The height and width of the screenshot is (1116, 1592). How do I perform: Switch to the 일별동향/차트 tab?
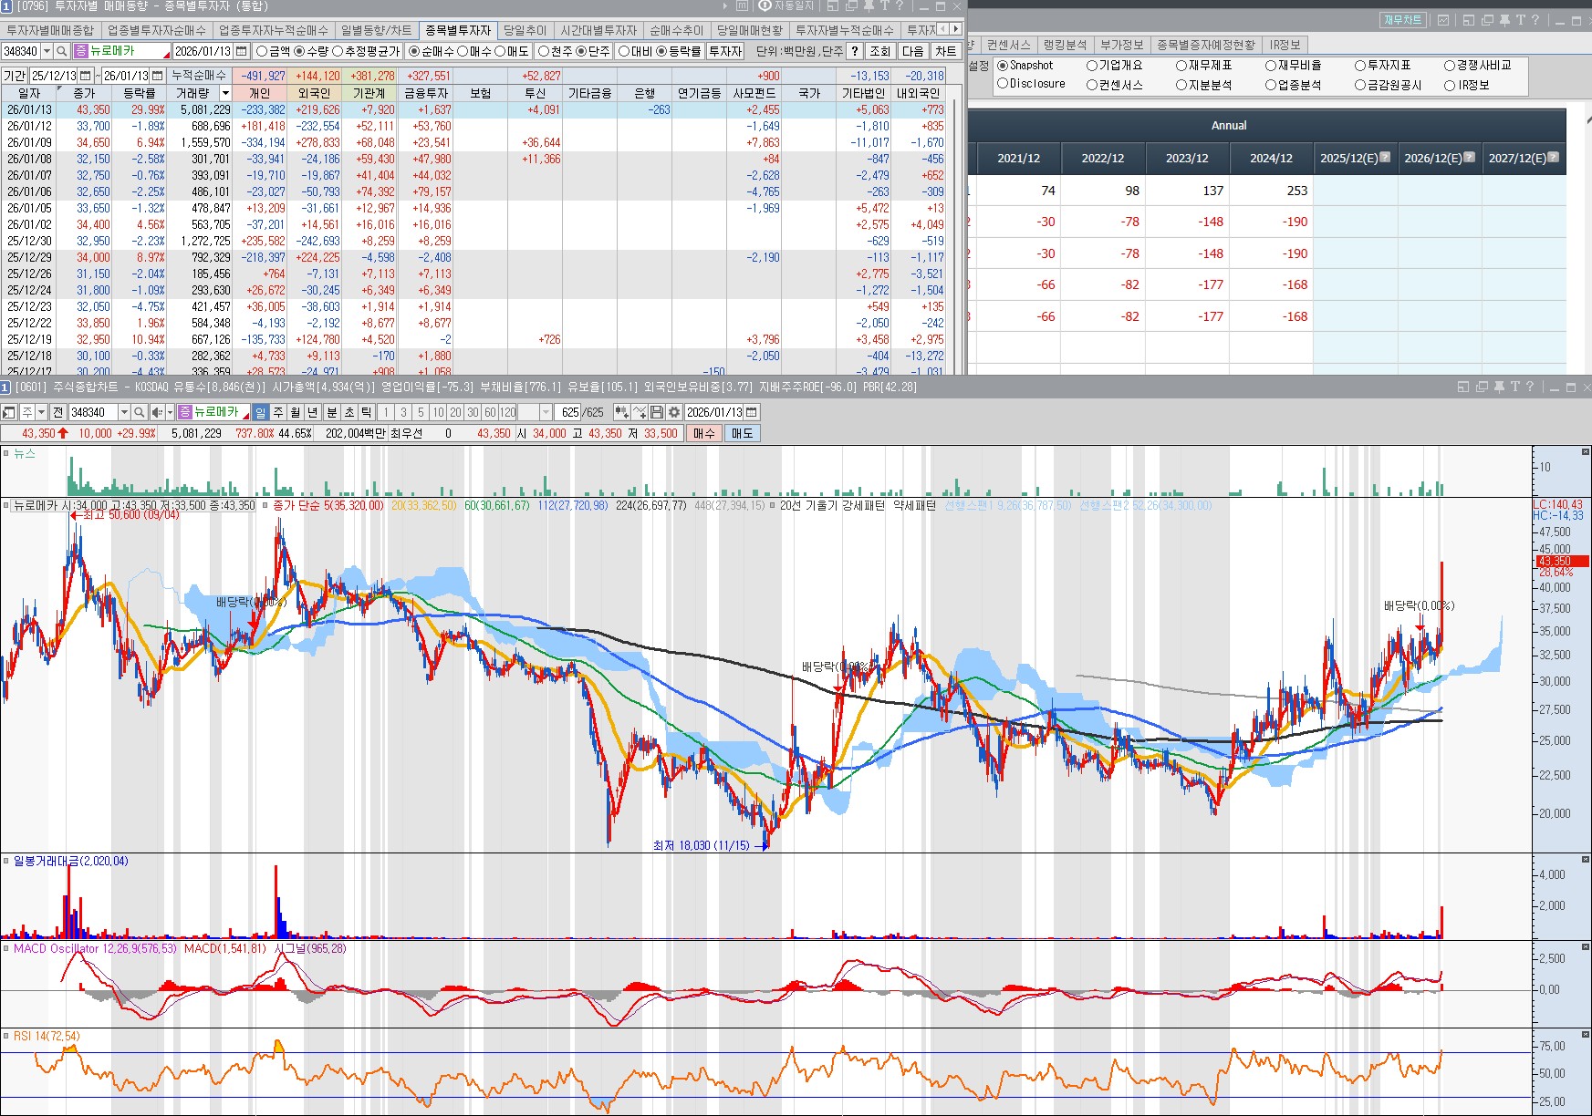(x=376, y=30)
